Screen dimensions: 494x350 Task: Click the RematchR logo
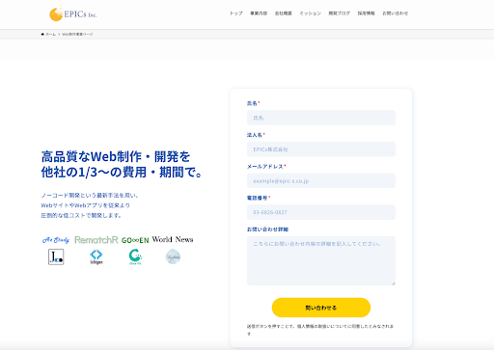tap(96, 240)
